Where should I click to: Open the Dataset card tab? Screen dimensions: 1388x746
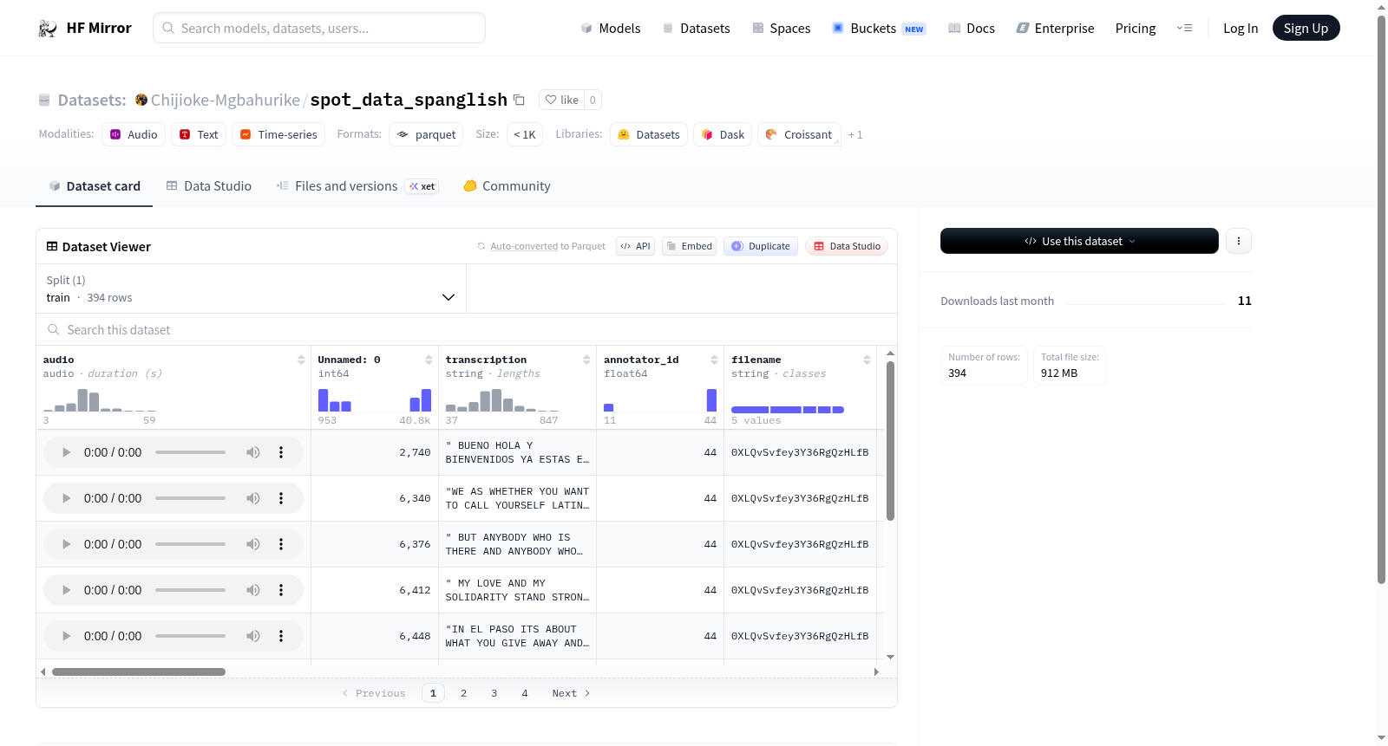94,186
